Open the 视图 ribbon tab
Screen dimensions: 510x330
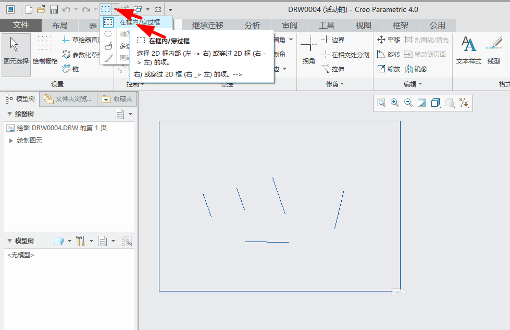pos(363,25)
